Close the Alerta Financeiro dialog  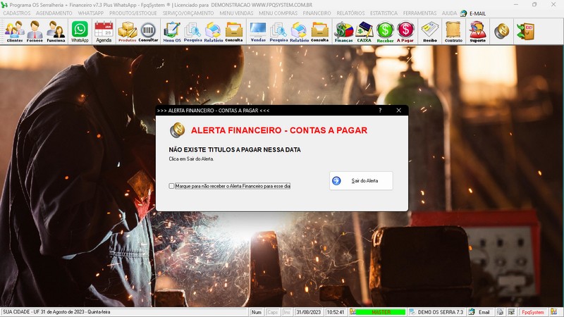[398, 111]
